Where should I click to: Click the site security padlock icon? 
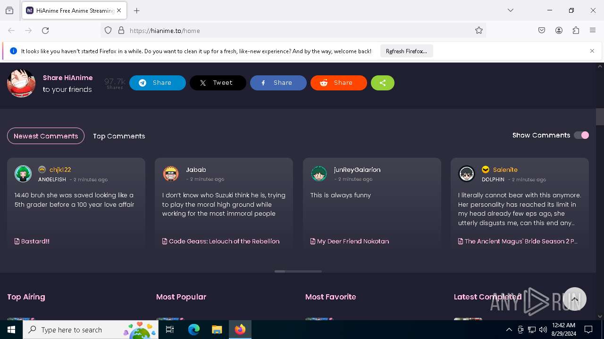click(121, 31)
